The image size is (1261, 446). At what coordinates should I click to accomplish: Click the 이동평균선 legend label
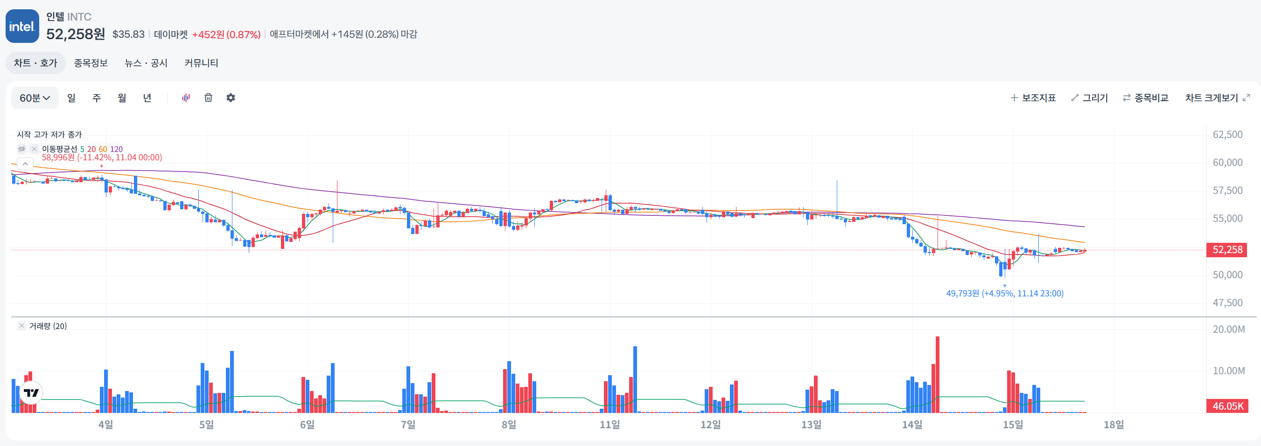click(x=60, y=149)
